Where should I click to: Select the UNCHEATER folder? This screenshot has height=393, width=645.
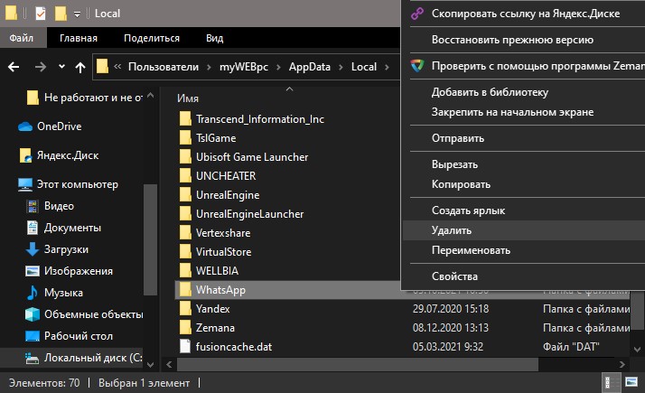click(x=226, y=176)
